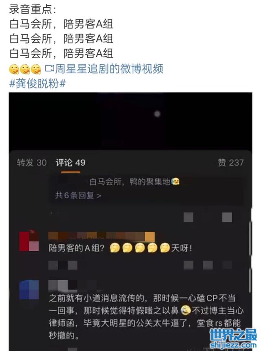
Task: Click the first thinking emoji after A组?
Action: (115, 248)
